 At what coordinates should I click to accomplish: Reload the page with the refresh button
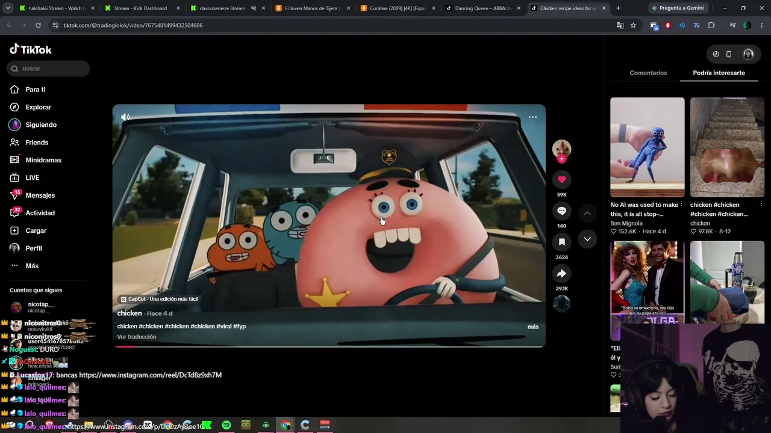pyautogui.click(x=38, y=25)
